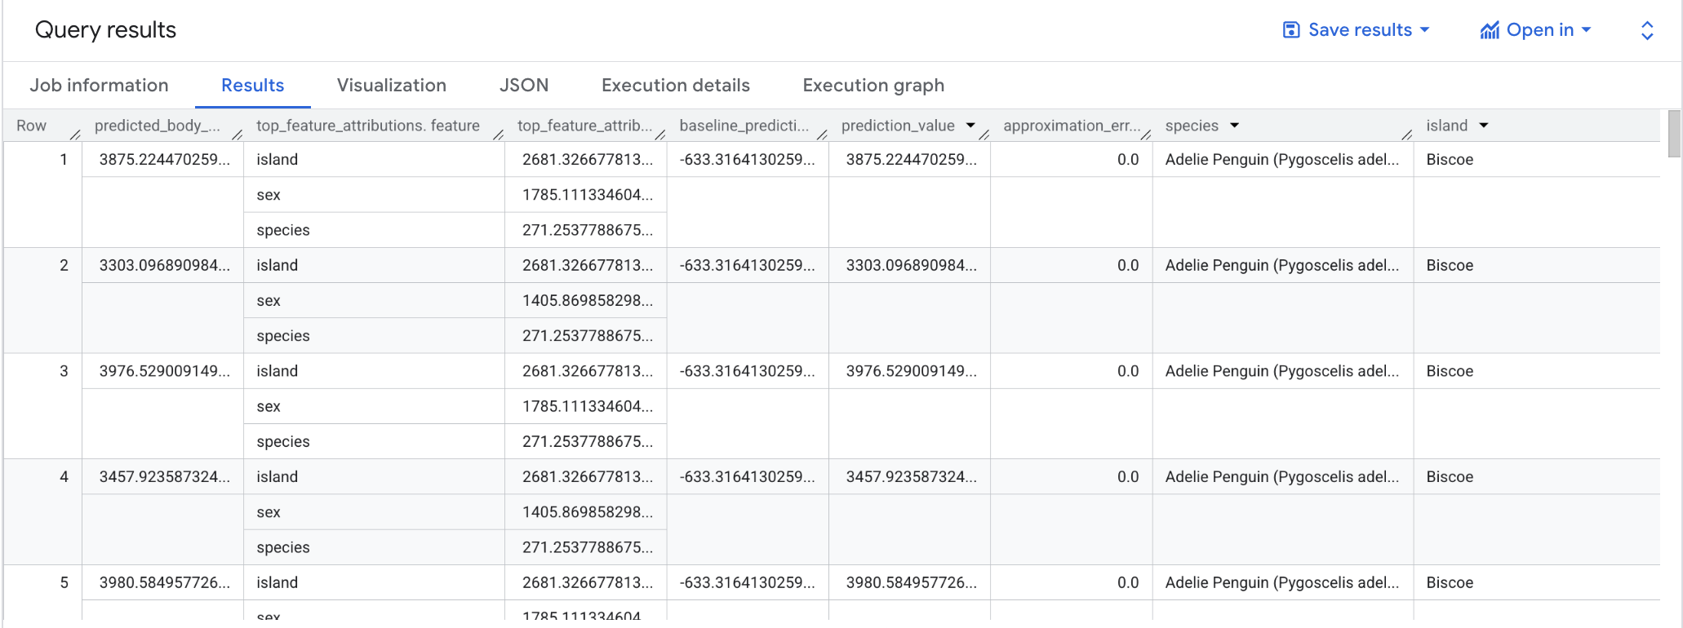Click row 1 attribution value 271.2537788675...
1683x628 pixels.
coord(588,230)
